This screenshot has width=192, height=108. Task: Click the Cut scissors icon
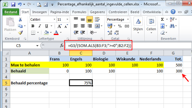point(20,19)
